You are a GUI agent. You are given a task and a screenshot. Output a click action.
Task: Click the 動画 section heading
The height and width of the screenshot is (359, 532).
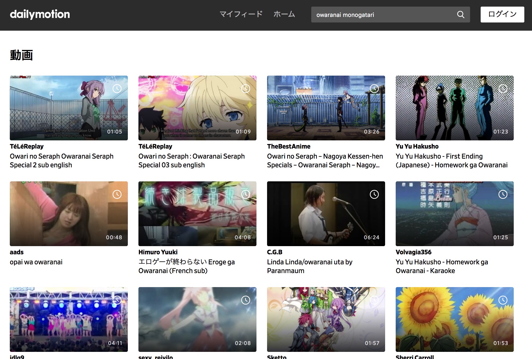click(x=21, y=55)
